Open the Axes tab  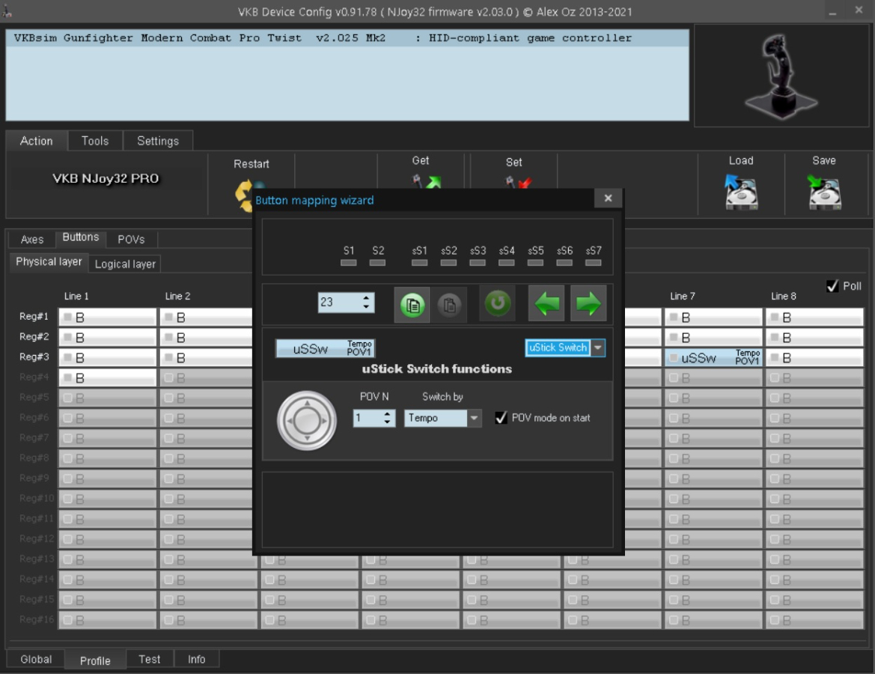click(x=31, y=239)
